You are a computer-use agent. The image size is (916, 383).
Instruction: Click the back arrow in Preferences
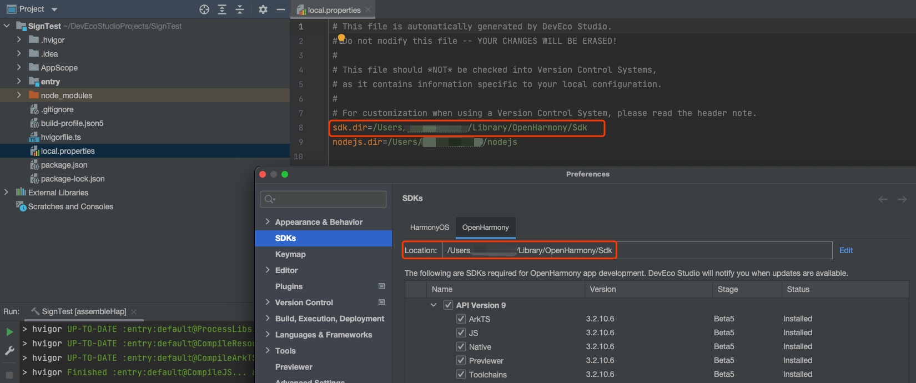click(883, 199)
